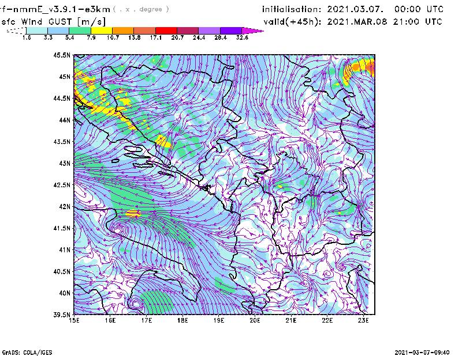Viewport: 462px width, 356px height.
Task: Click longitude label 19E
Action: 219,320
